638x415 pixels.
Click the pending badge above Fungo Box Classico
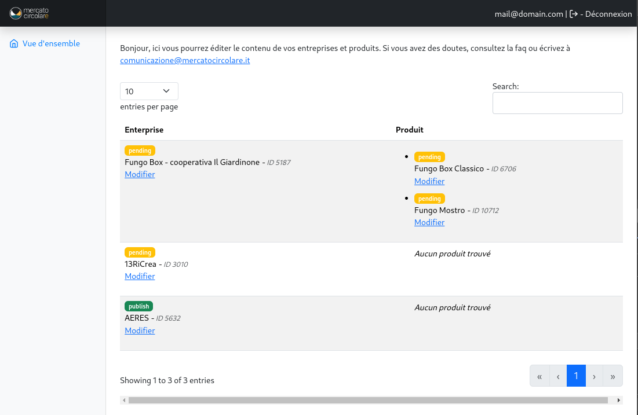[x=429, y=157]
